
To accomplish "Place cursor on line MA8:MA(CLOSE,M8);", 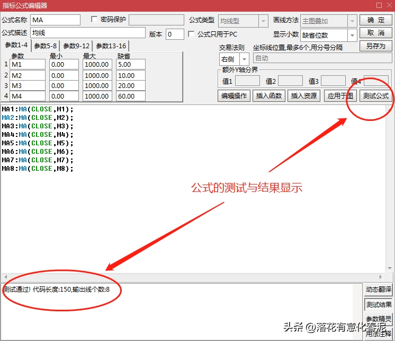I will tap(38, 169).
